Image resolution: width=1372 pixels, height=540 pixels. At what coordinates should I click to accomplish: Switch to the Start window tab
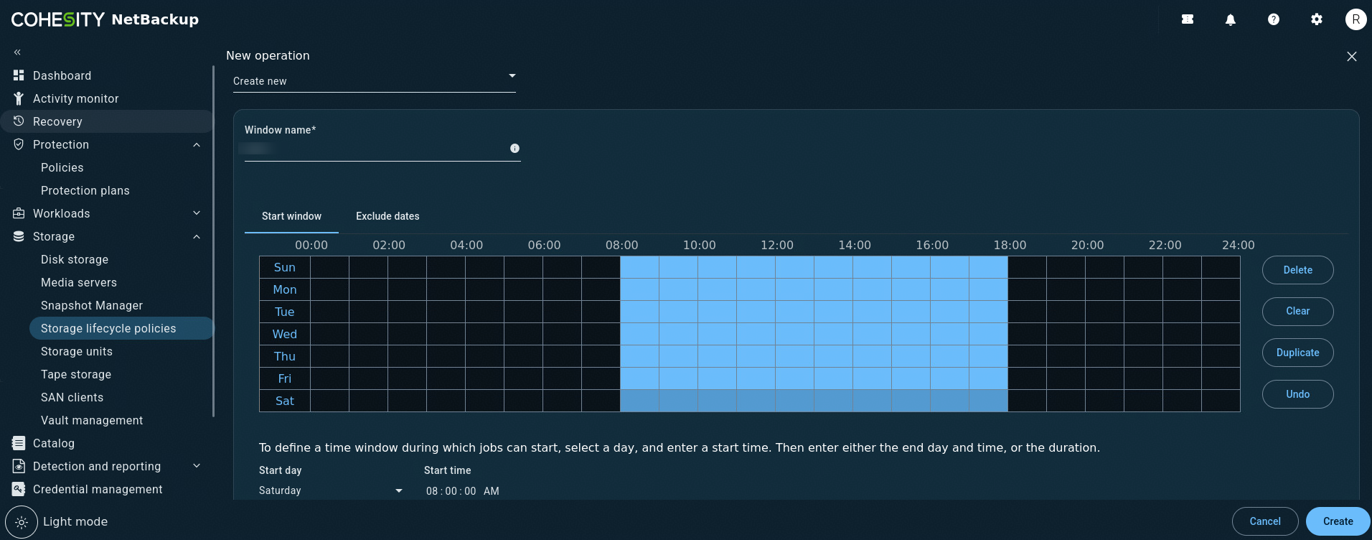291,216
